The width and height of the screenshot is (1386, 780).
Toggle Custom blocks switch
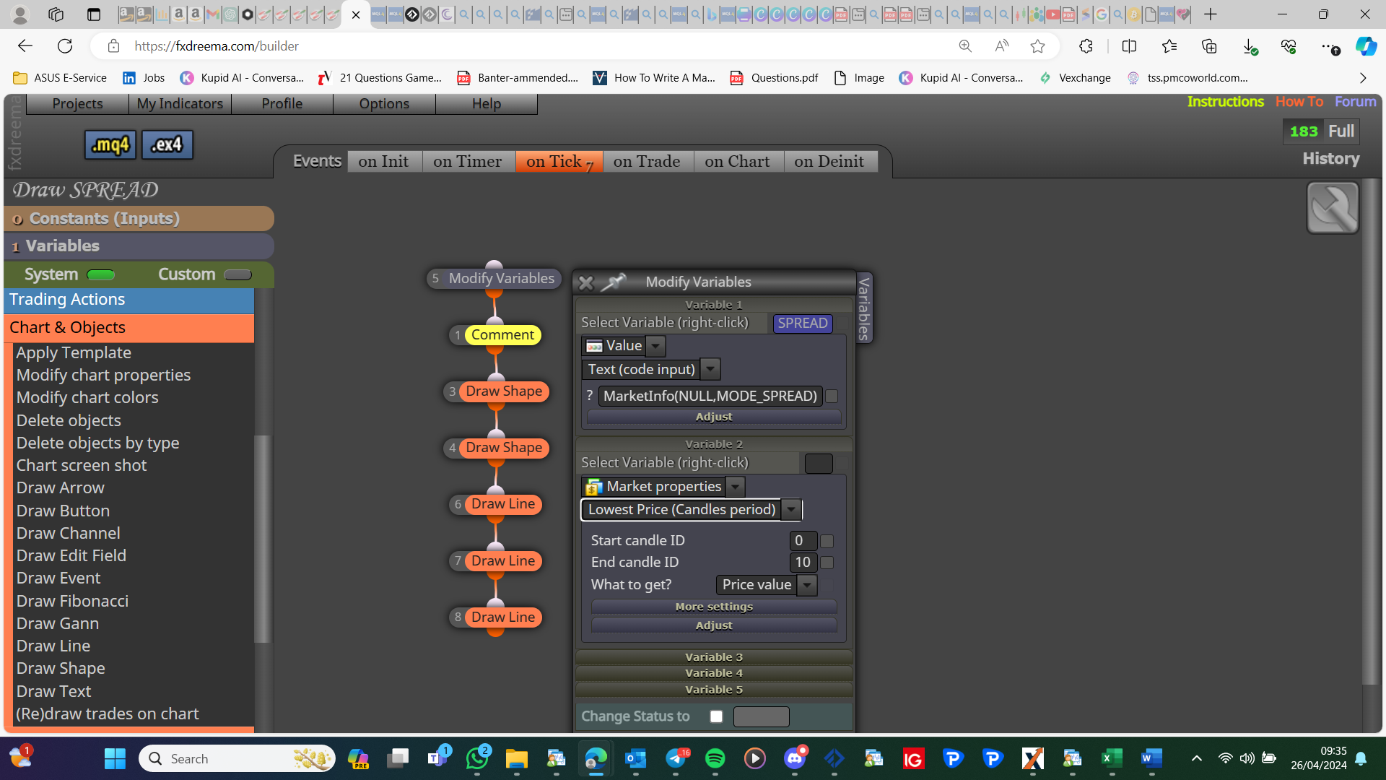(x=237, y=274)
